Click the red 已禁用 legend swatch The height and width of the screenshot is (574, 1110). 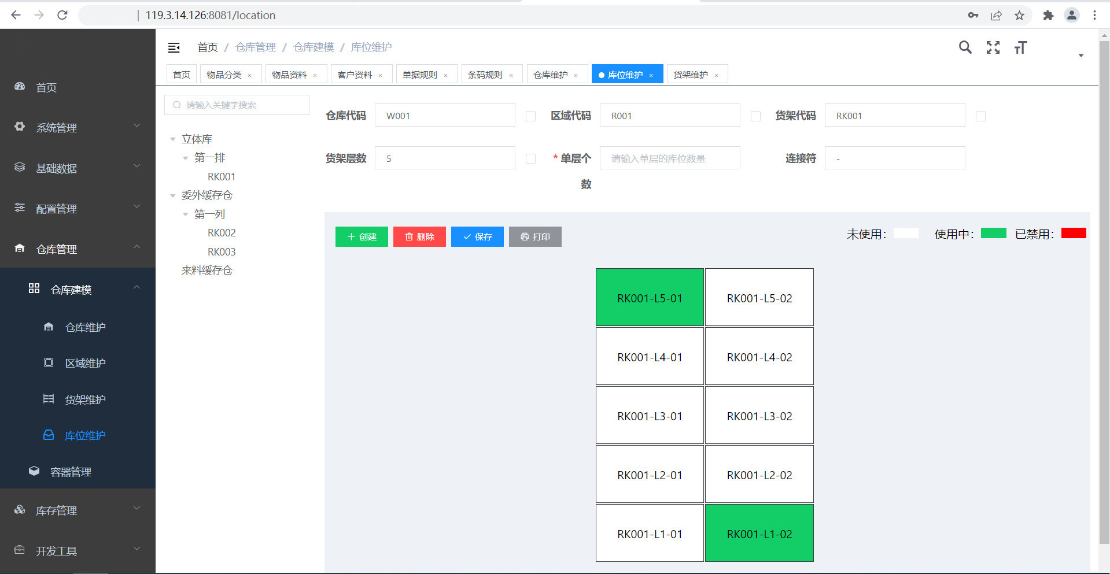click(1074, 233)
